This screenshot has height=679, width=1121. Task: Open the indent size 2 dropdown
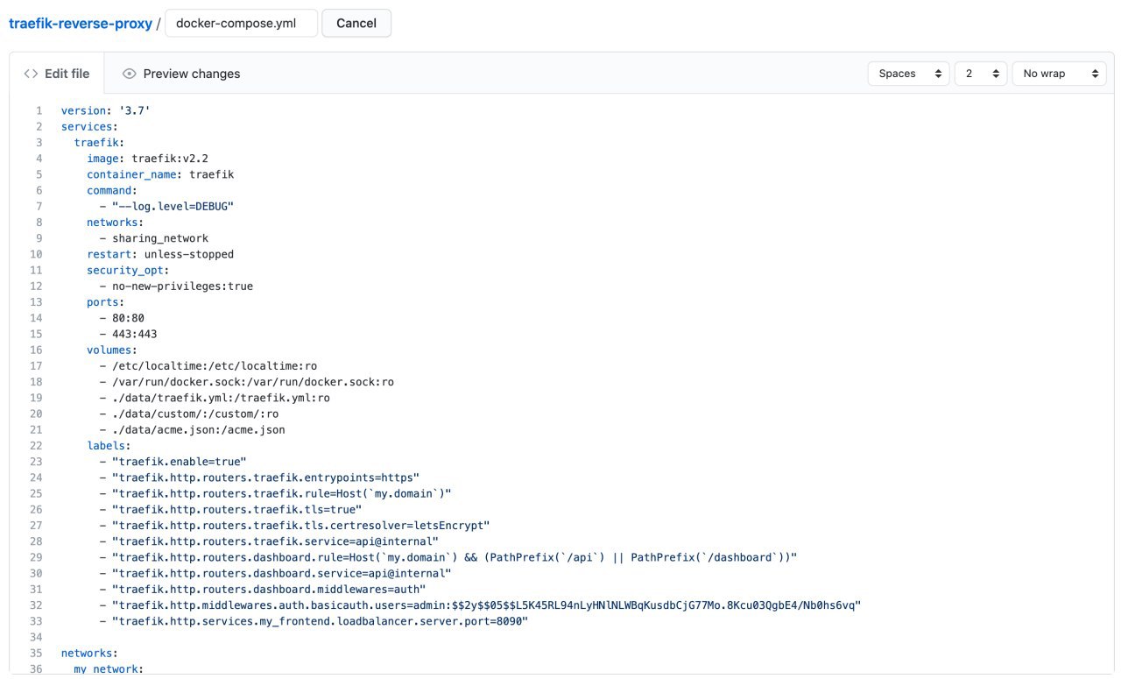click(x=981, y=74)
